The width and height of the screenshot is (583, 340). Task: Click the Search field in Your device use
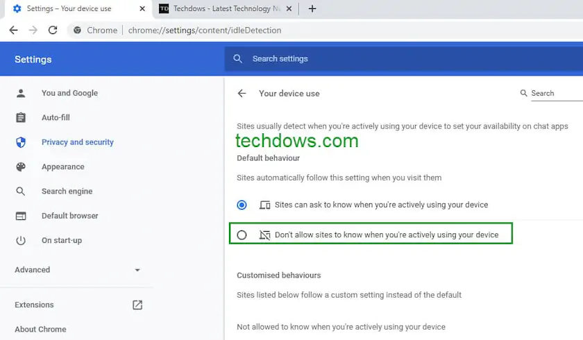557,93
